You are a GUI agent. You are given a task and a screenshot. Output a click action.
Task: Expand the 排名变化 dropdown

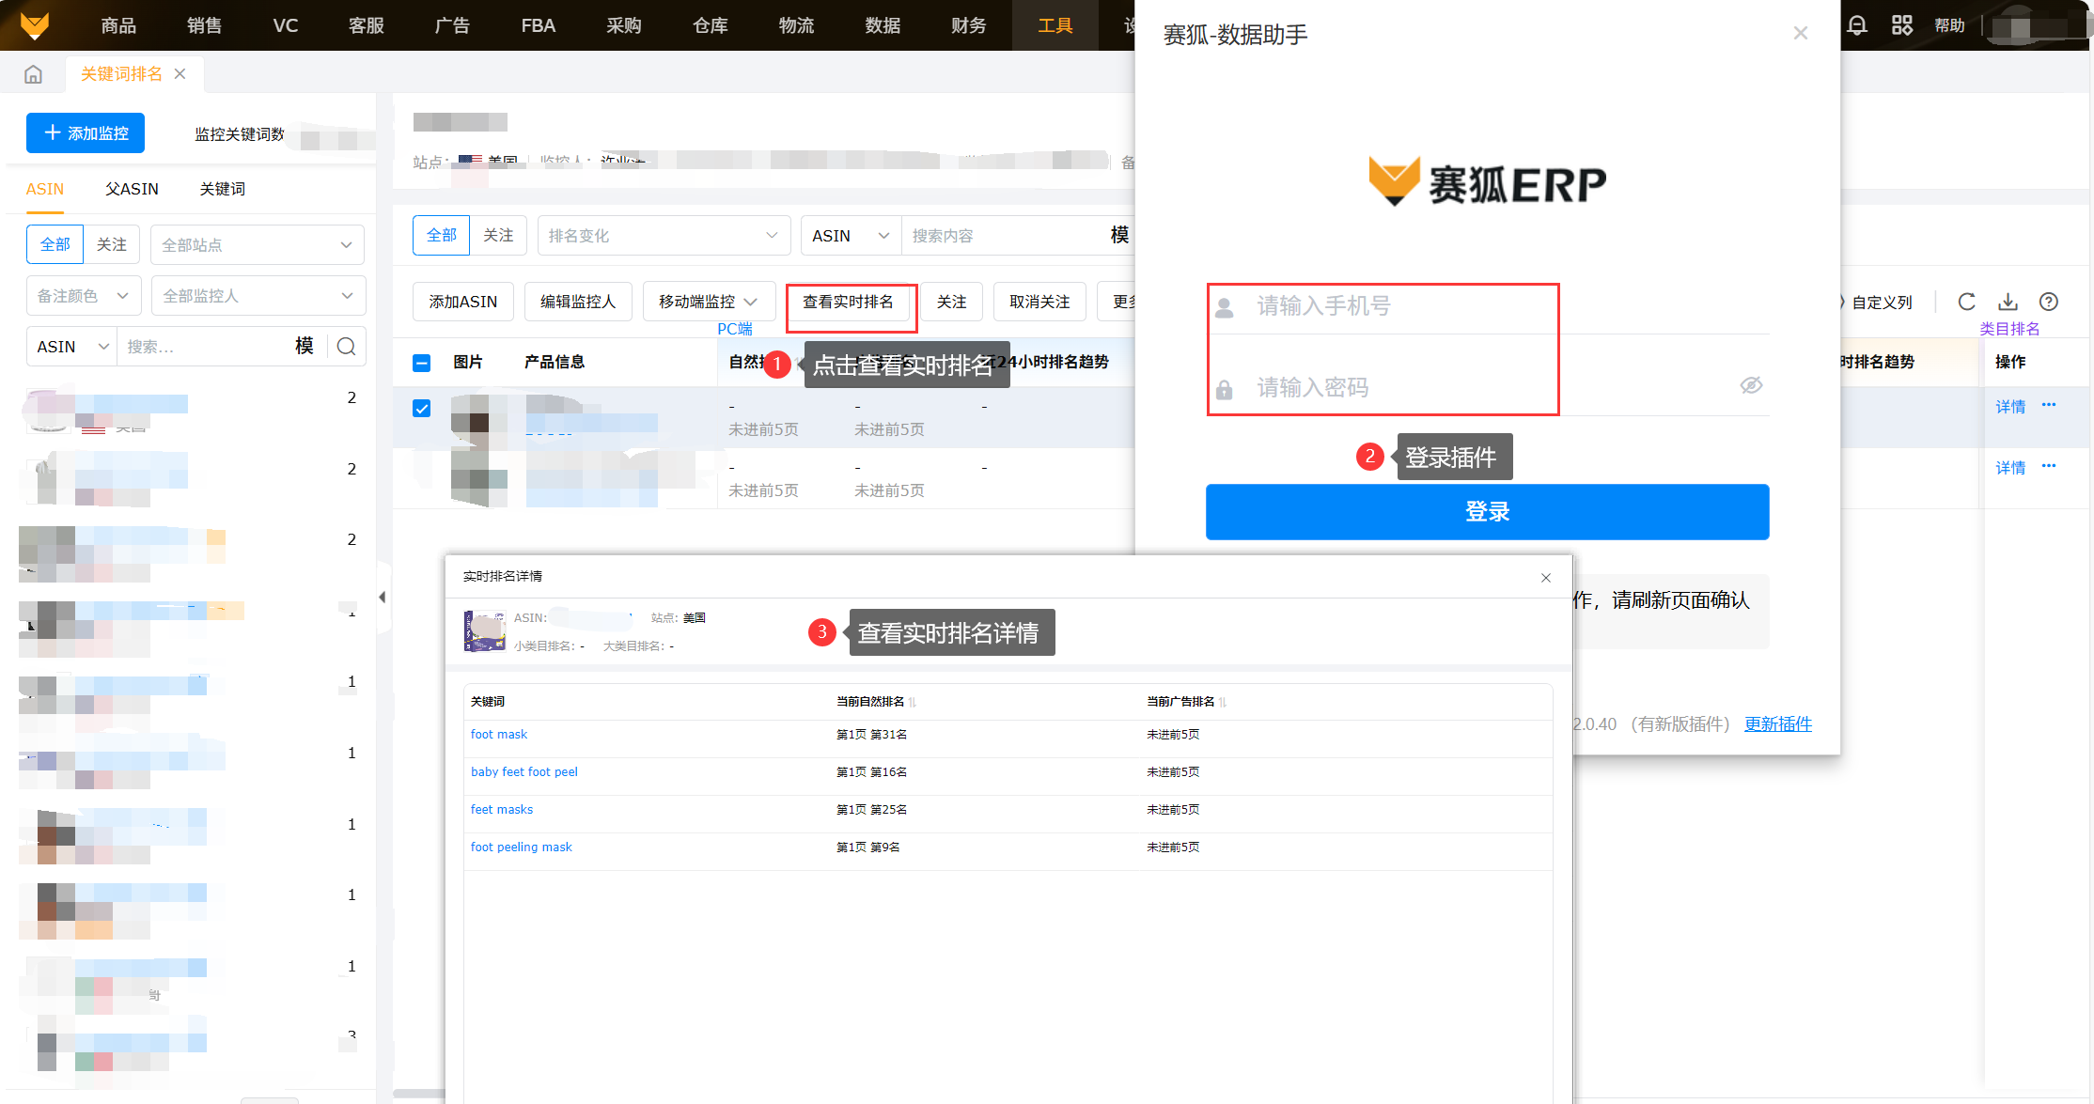[663, 236]
